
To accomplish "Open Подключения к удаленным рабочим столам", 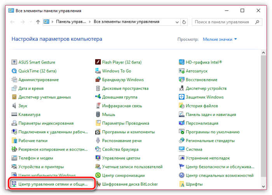I will pyautogui.click(x=53, y=132).
